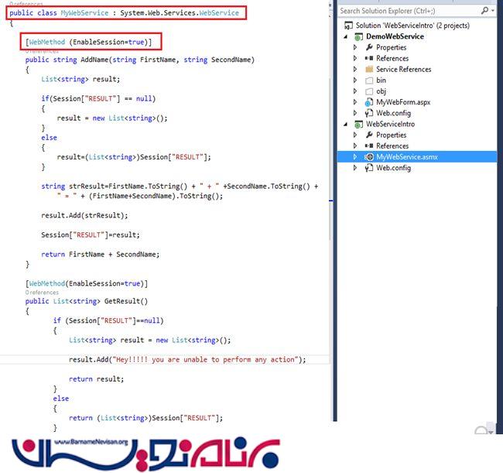Click the solution icon beside 'WebServiceIntro'
The height and width of the screenshot is (473, 503).
click(x=348, y=26)
